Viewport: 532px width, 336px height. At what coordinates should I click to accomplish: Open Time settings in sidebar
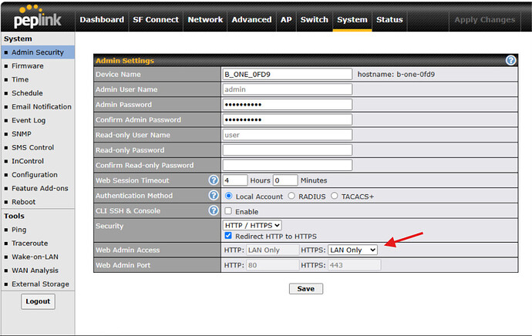point(20,79)
